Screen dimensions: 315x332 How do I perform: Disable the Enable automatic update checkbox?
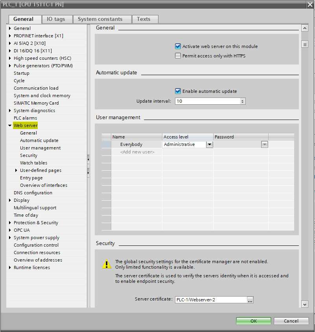click(178, 91)
